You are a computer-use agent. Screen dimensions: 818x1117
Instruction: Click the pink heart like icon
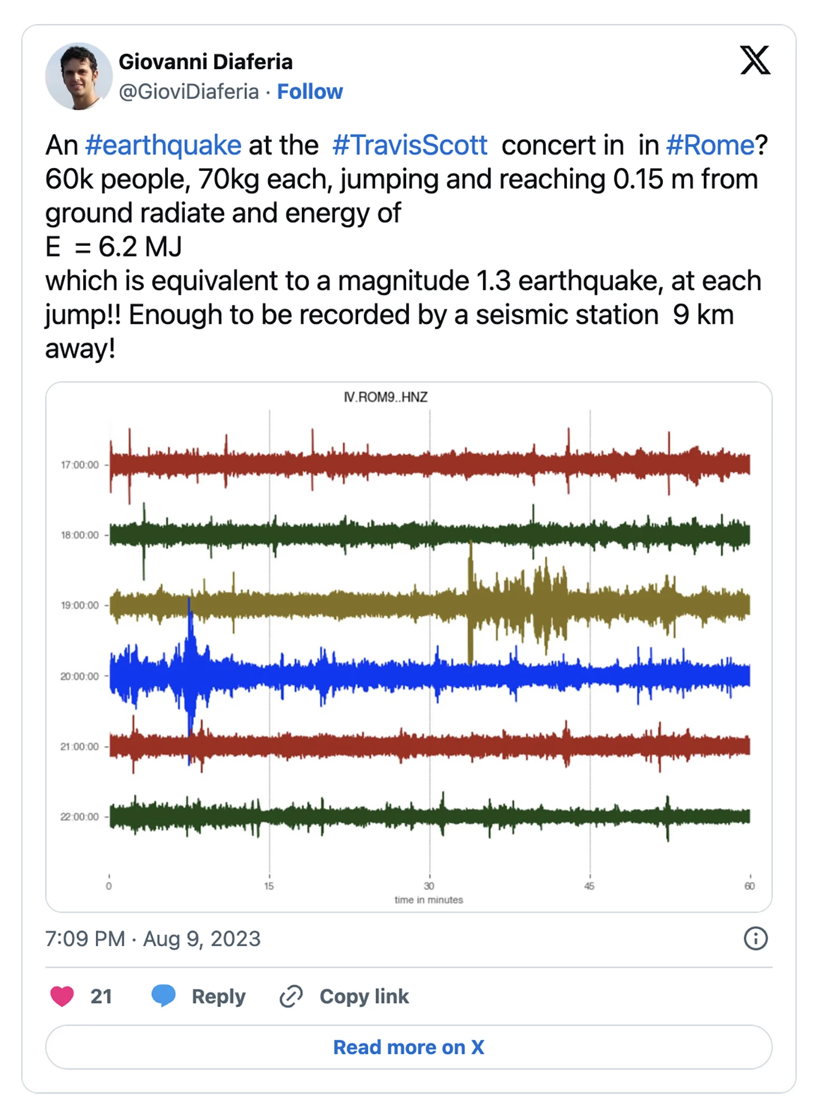[62, 996]
